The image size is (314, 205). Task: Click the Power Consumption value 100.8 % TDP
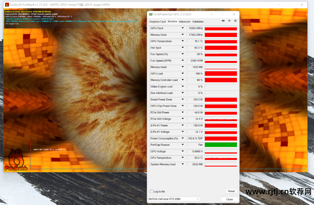tap(195, 138)
